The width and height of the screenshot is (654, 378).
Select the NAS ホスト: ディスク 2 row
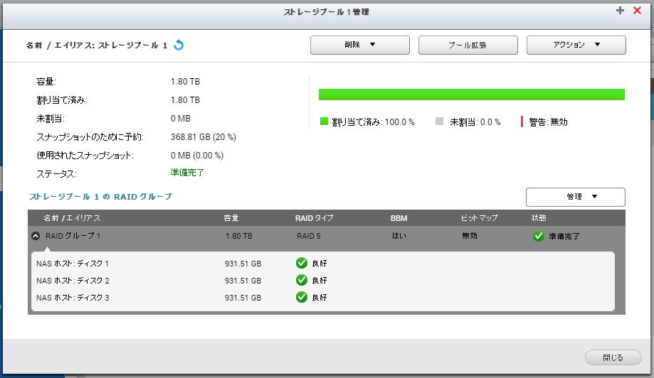(x=323, y=280)
